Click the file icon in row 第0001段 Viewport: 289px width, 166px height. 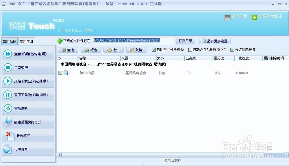pos(66,73)
